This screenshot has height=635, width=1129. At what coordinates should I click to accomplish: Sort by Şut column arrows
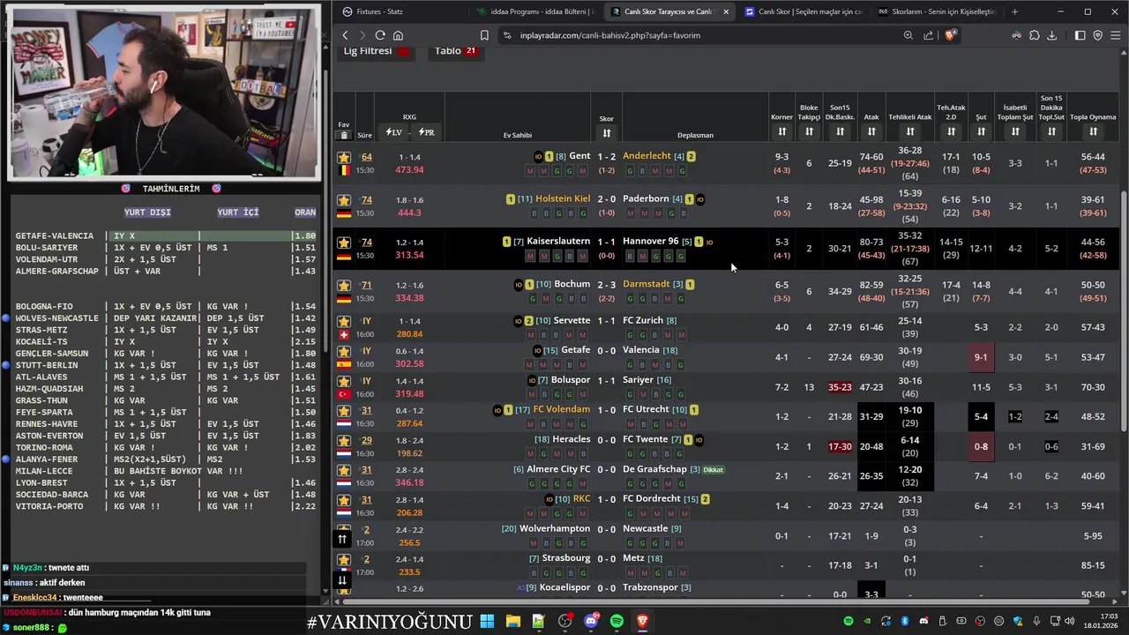981,131
